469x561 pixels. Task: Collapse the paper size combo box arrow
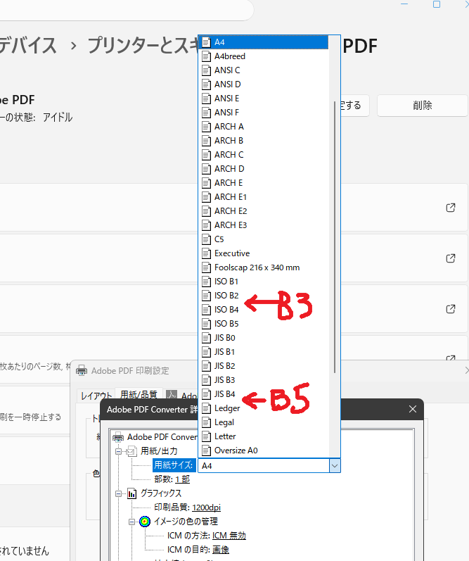click(335, 466)
